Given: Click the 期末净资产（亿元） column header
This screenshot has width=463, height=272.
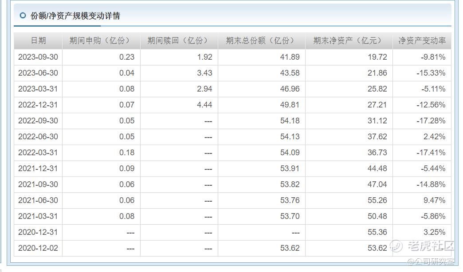Looking at the screenshot, I should tap(349, 41).
